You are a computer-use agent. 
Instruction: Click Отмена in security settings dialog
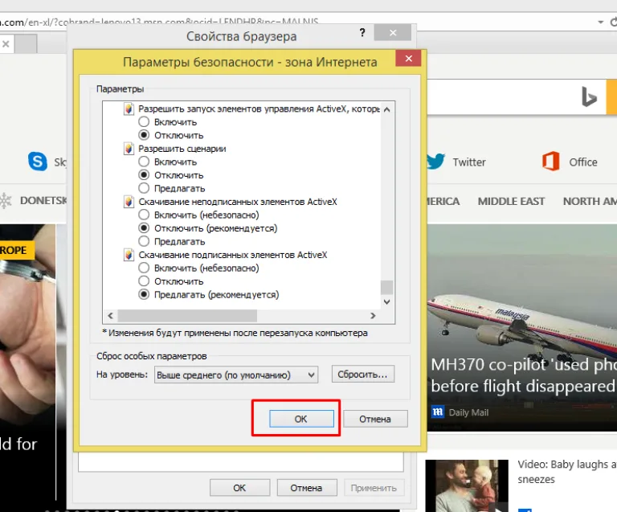point(375,419)
